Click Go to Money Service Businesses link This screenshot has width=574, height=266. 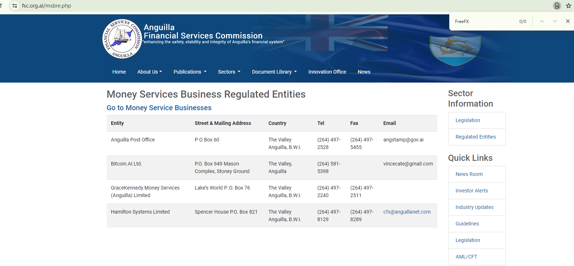[159, 108]
